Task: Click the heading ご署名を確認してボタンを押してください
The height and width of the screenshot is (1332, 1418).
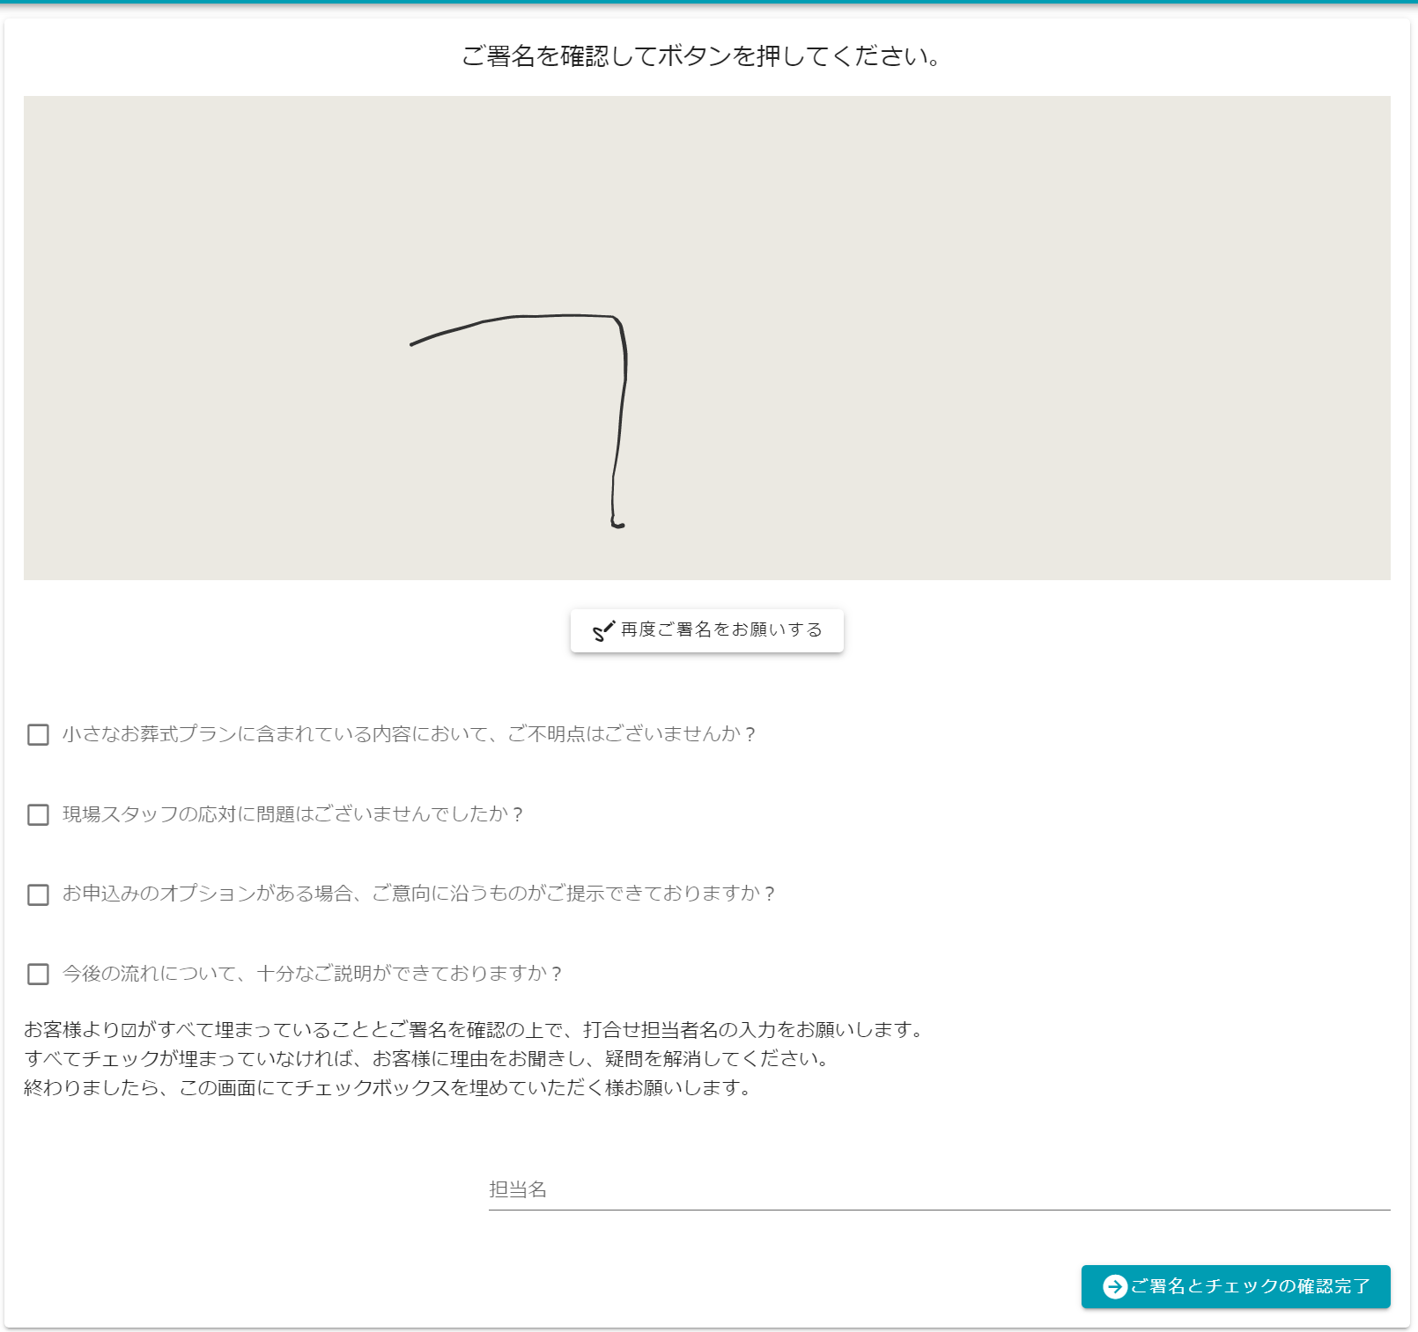Action: click(702, 56)
